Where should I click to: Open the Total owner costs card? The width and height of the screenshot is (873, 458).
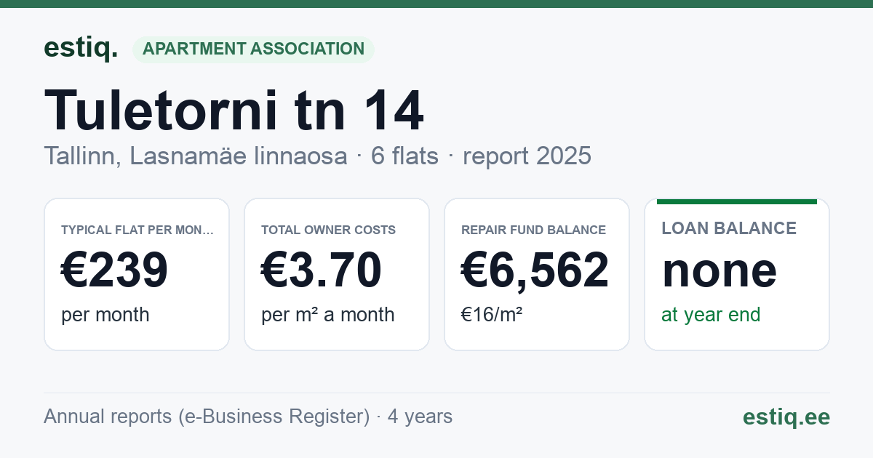click(x=337, y=274)
